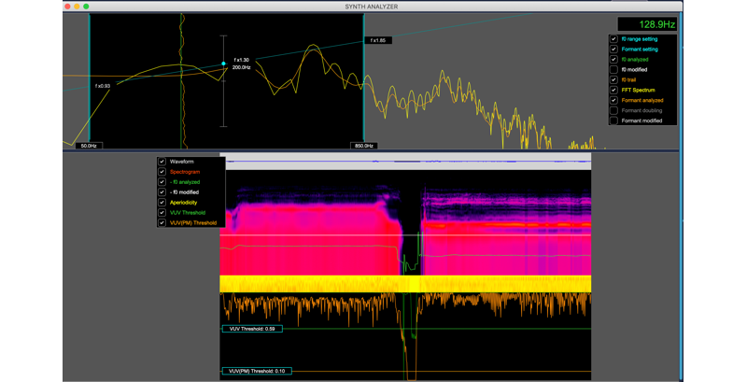Image resolution: width=747 pixels, height=382 pixels.
Task: Maximize window with the green button
Action: pyautogui.click(x=86, y=7)
